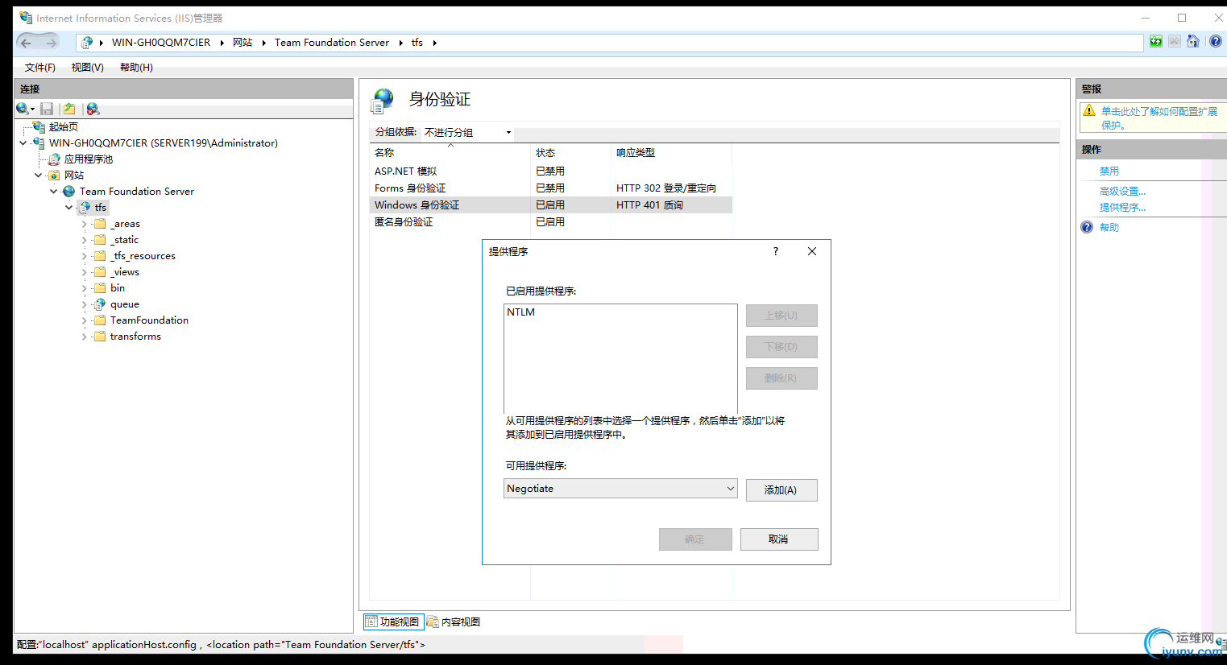Click 取消 button in providers dialog
Screen dimensions: 1227x665
click(x=779, y=539)
